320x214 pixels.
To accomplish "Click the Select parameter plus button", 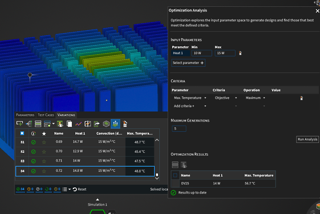I will pos(188,63).
